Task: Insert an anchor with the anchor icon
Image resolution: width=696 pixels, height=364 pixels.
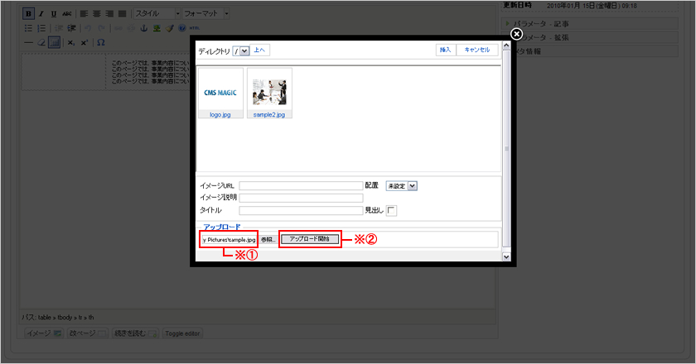Action: [144, 28]
